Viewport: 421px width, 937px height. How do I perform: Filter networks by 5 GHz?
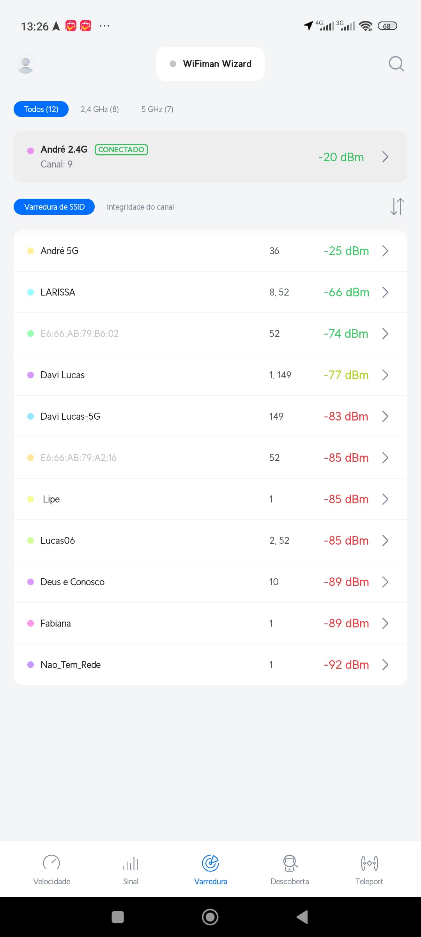pyautogui.click(x=157, y=109)
